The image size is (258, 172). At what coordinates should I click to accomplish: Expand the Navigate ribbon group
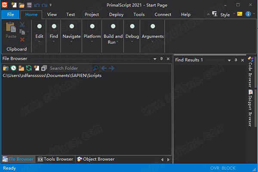point(71,33)
